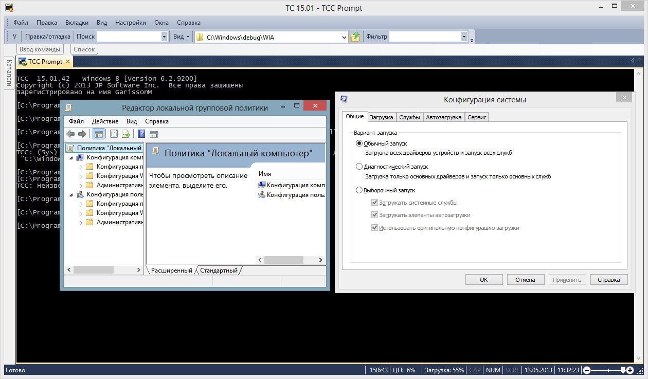Select the computer configuration icon in the name list
Image resolution: width=648 pixels, height=379 pixels.
click(262, 185)
